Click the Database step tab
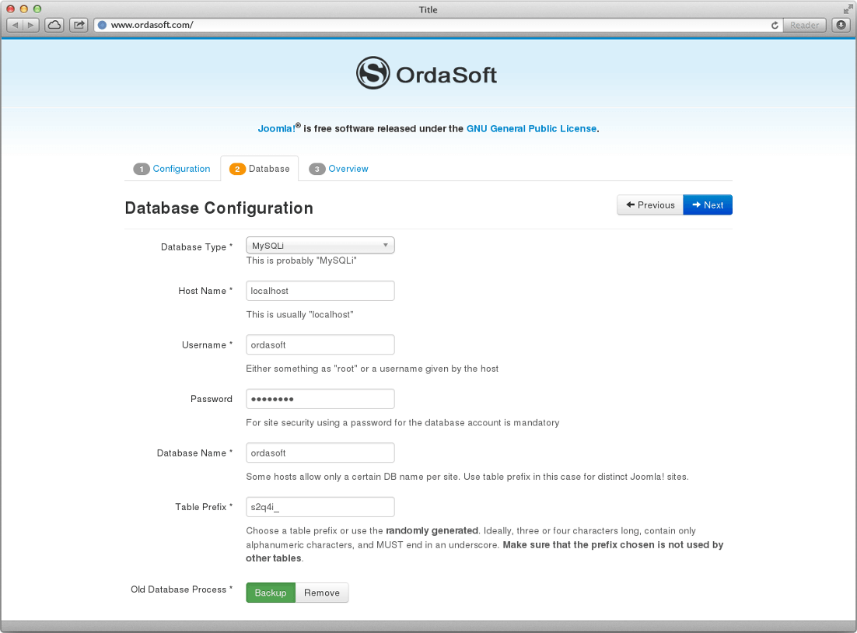857x633 pixels. (260, 169)
